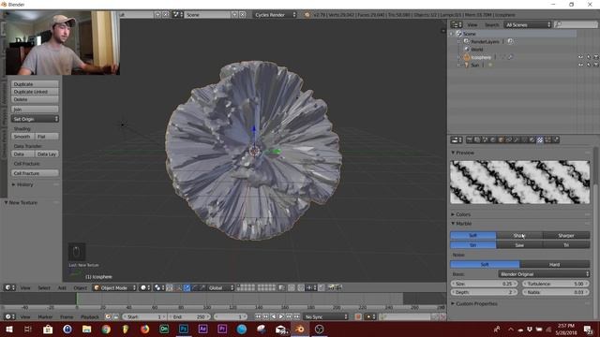Click the Flat shading button
Image resolution: width=600 pixels, height=337 pixels.
click(47, 137)
